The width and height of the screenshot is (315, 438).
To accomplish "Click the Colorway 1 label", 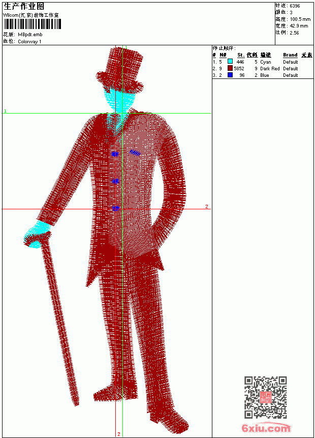I will coord(29,42).
